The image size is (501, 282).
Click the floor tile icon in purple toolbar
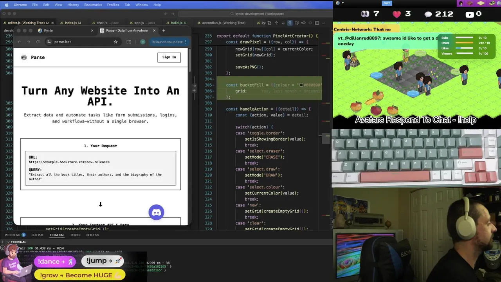(481, 3)
